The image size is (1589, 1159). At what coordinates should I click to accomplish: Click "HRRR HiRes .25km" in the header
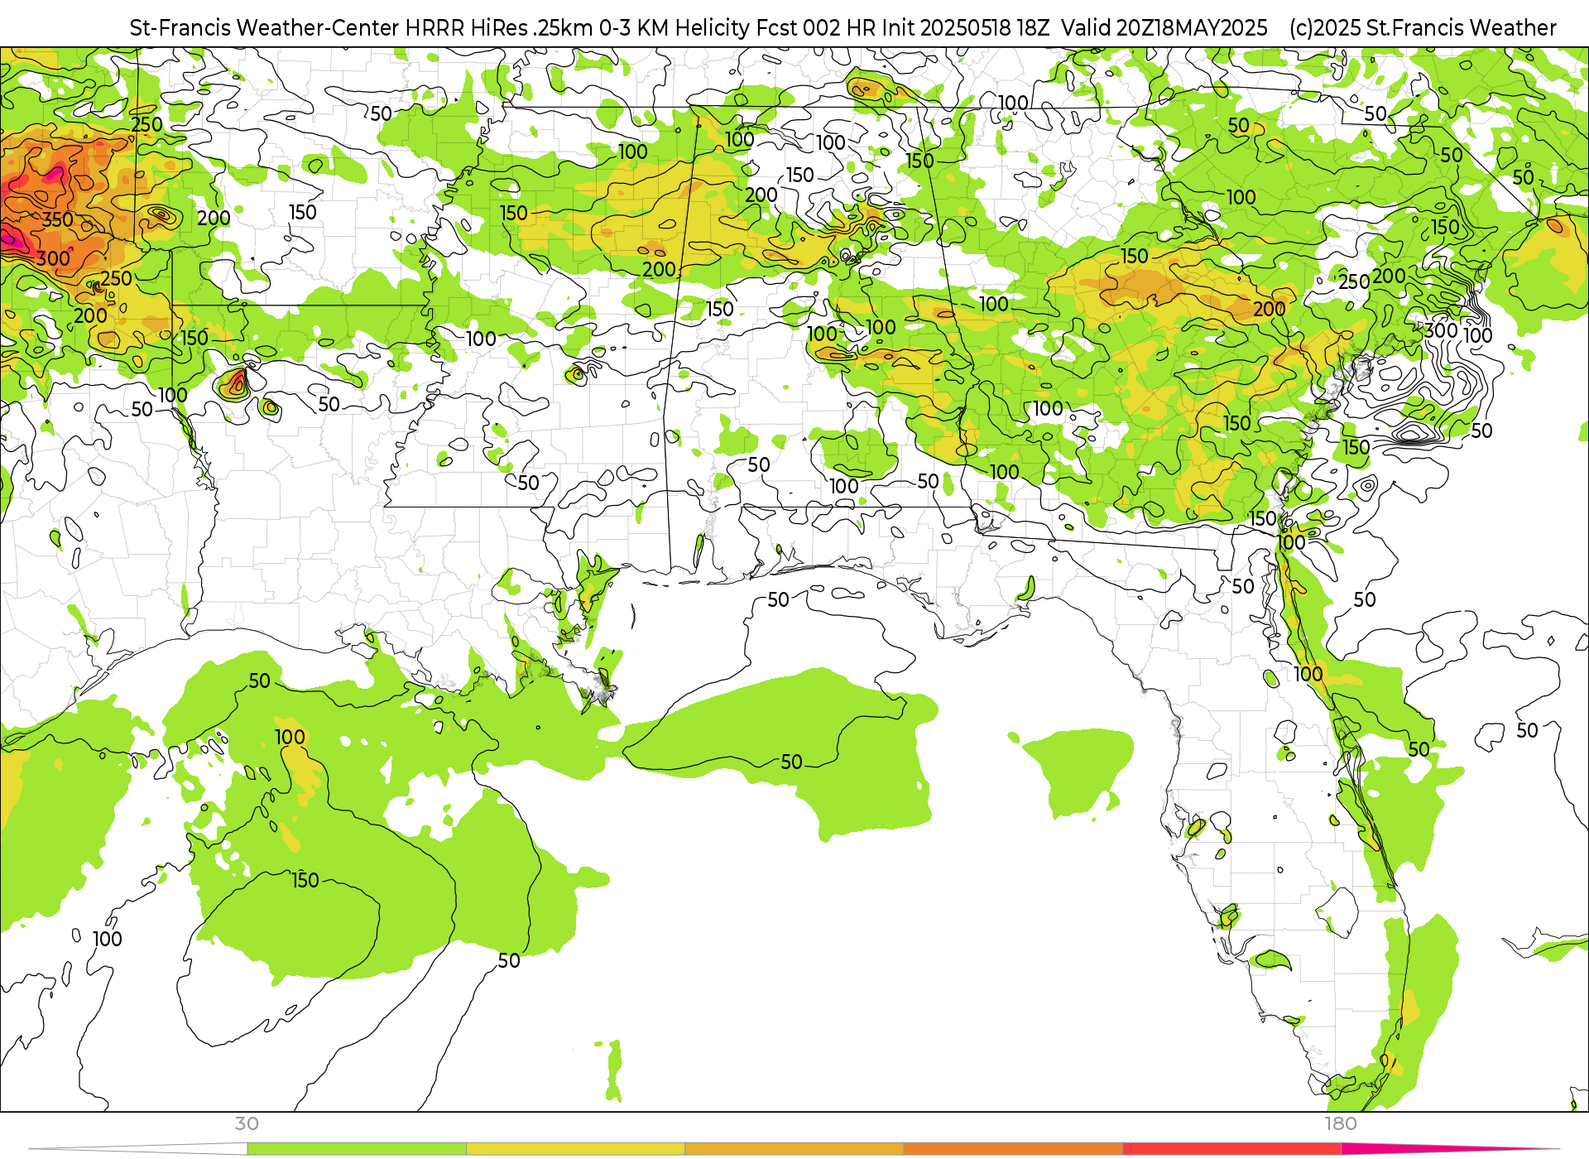(499, 28)
